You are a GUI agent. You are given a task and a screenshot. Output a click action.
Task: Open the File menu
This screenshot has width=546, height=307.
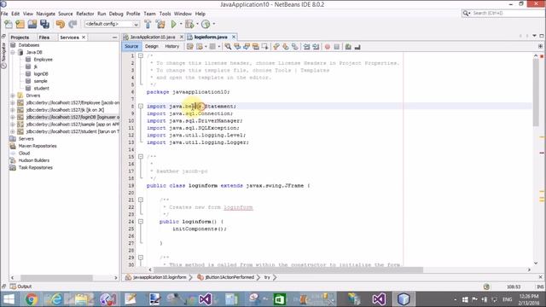4,14
